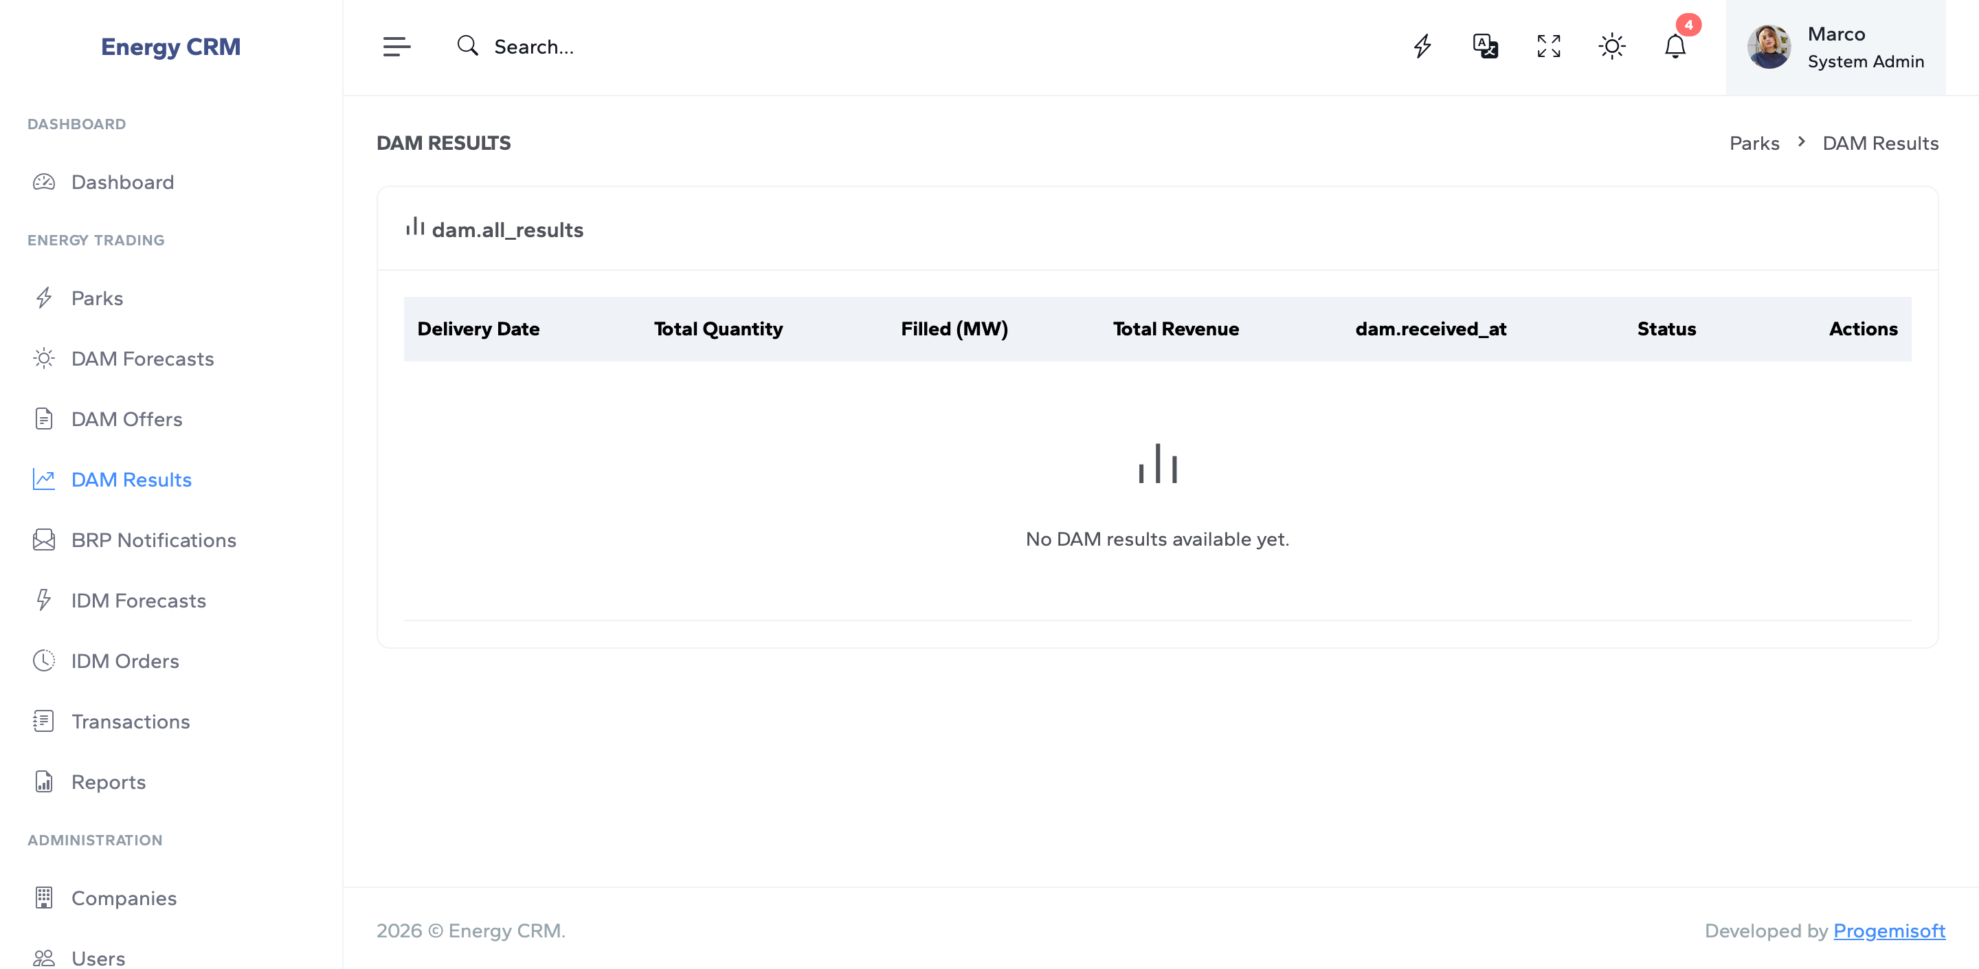
Task: Open Dashboard from sidebar
Action: click(122, 182)
